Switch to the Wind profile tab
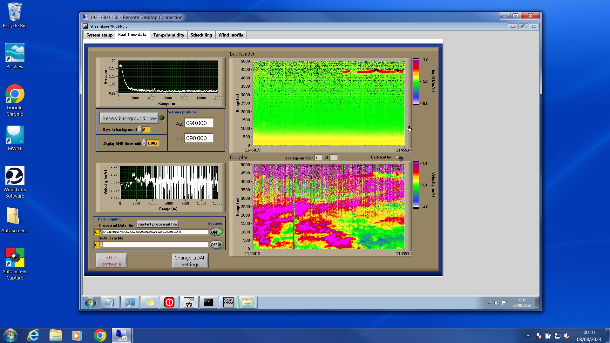This screenshot has width=610, height=343. coord(231,35)
